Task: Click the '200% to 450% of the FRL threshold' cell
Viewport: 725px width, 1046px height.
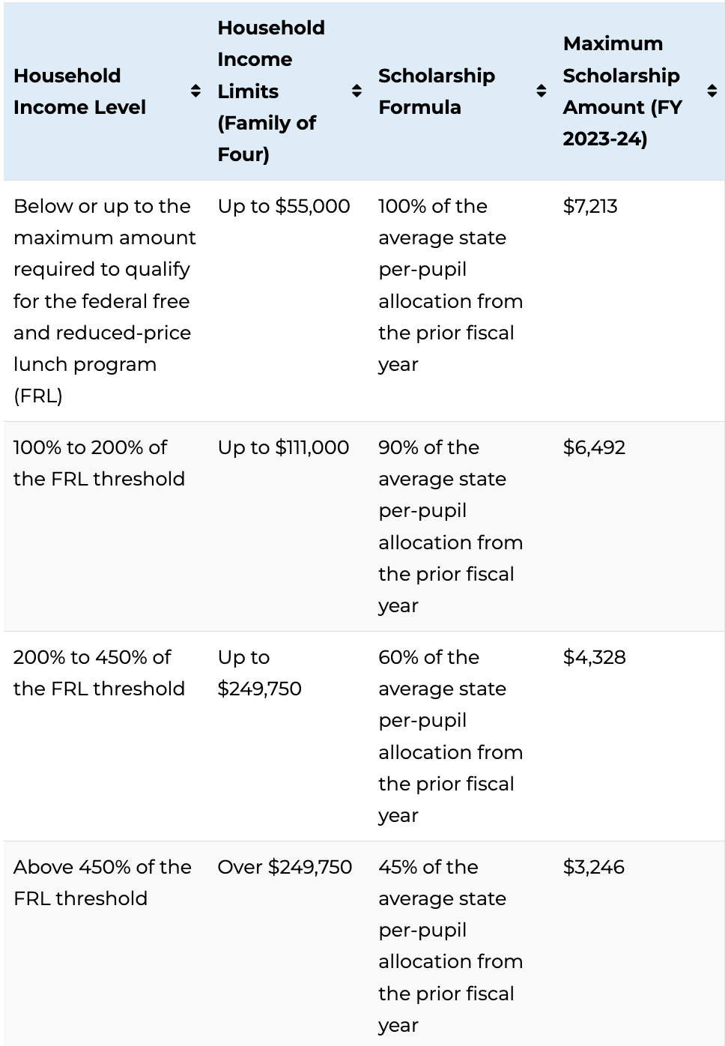Action: pyautogui.click(x=99, y=673)
